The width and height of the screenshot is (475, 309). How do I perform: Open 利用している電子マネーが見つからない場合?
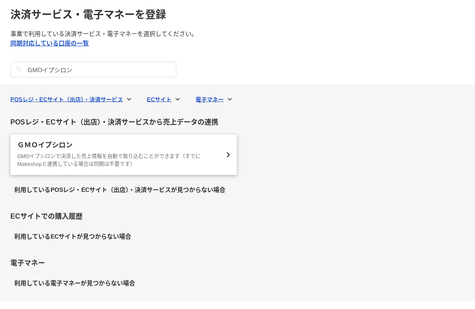[x=74, y=283]
